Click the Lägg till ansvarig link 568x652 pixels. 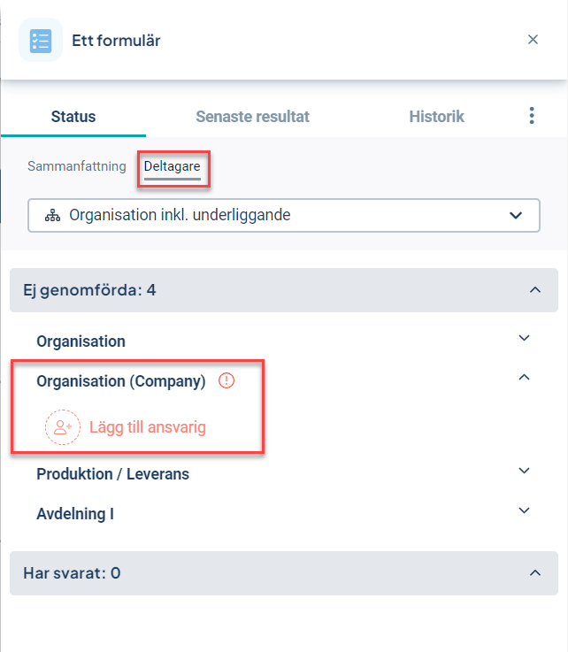tap(148, 427)
